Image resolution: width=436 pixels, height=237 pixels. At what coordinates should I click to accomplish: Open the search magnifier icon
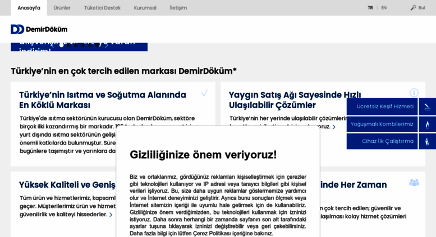click(x=413, y=8)
